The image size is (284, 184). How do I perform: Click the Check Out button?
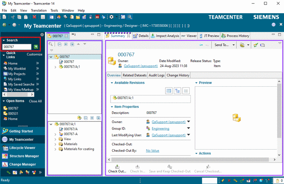click(x=117, y=169)
